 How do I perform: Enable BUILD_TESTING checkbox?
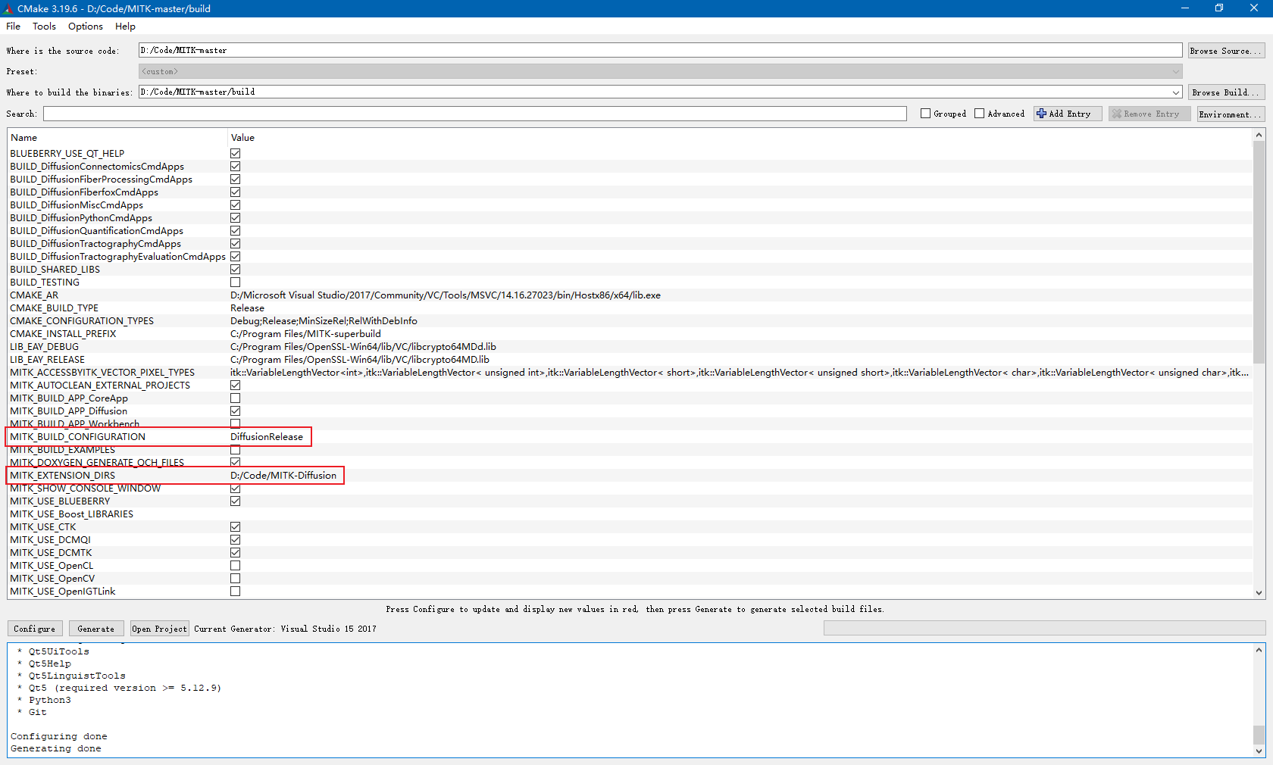point(236,283)
